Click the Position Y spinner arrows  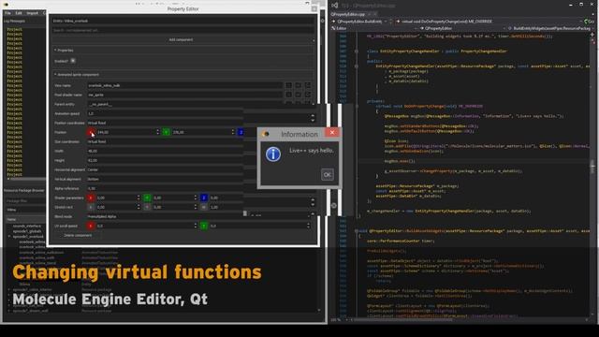pyautogui.click(x=233, y=132)
